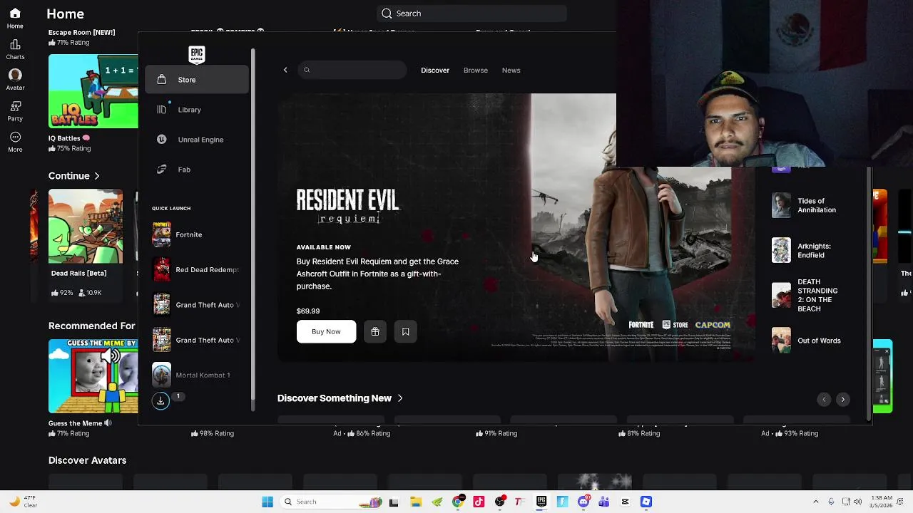This screenshot has height=513, width=913.
Task: Open Charts in Roblox sidebar
Action: click(15, 49)
